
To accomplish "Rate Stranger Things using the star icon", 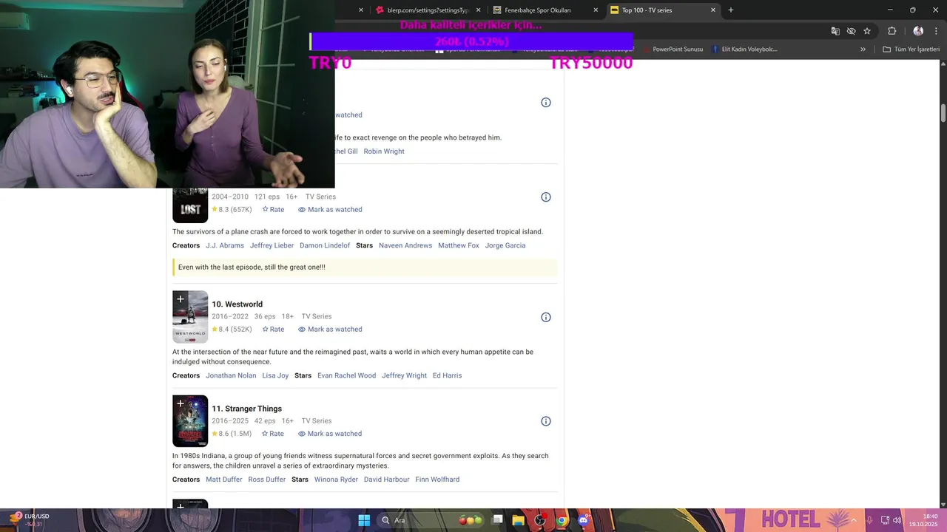I will click(273, 434).
